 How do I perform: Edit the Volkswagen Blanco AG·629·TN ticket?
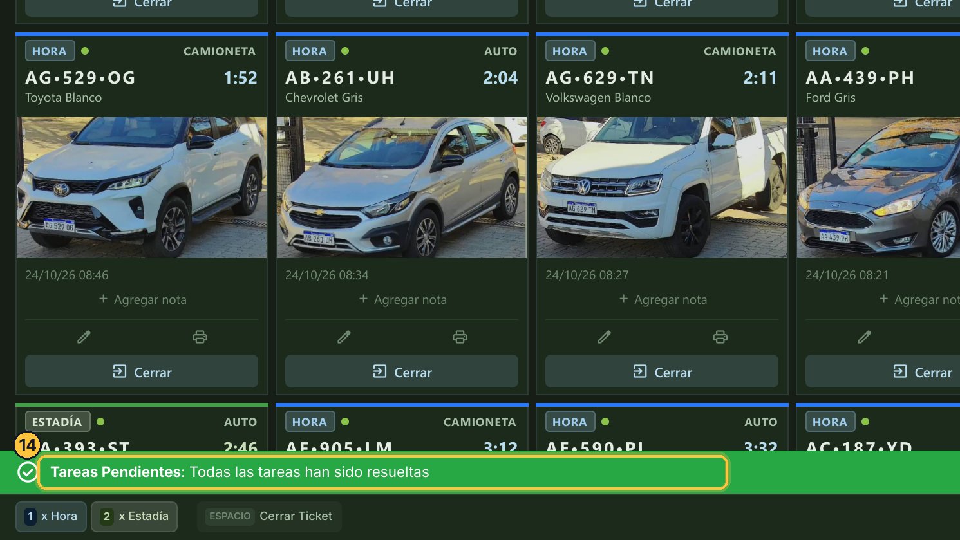(604, 337)
